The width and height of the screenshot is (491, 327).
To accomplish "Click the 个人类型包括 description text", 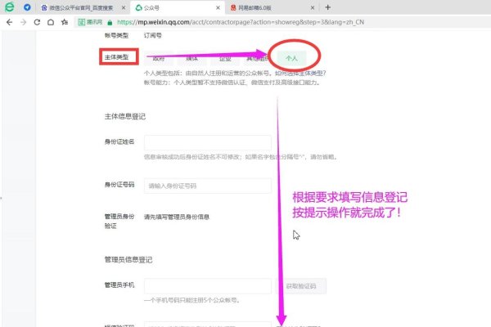I will pyautogui.click(x=209, y=74).
